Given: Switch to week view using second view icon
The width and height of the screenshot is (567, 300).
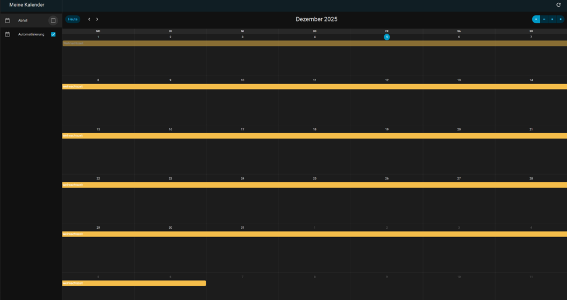Looking at the screenshot, I should 544,19.
